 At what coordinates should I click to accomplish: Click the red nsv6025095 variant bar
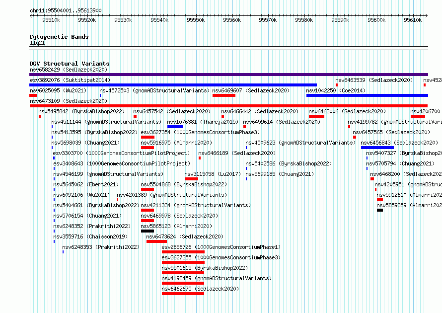pyautogui.click(x=33, y=95)
